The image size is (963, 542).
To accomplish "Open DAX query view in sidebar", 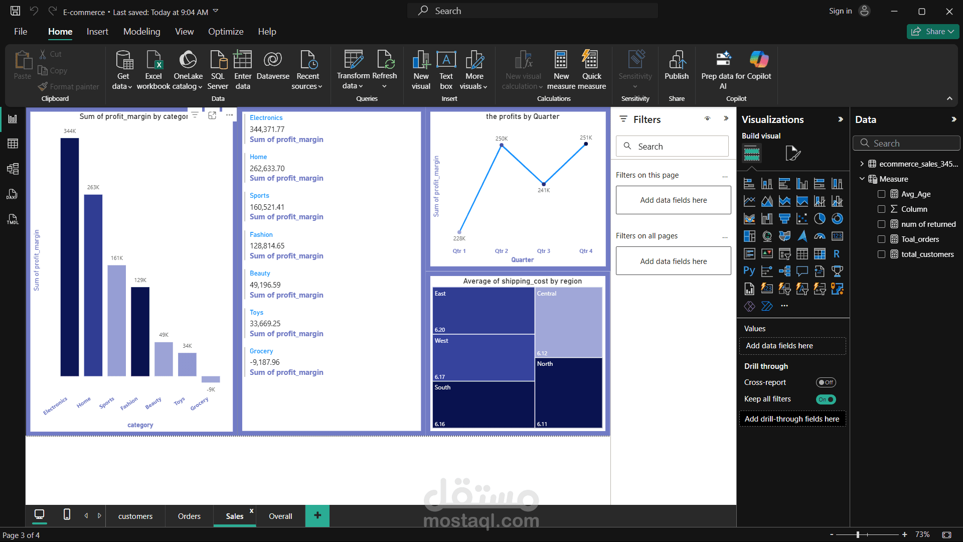I will pyautogui.click(x=13, y=194).
